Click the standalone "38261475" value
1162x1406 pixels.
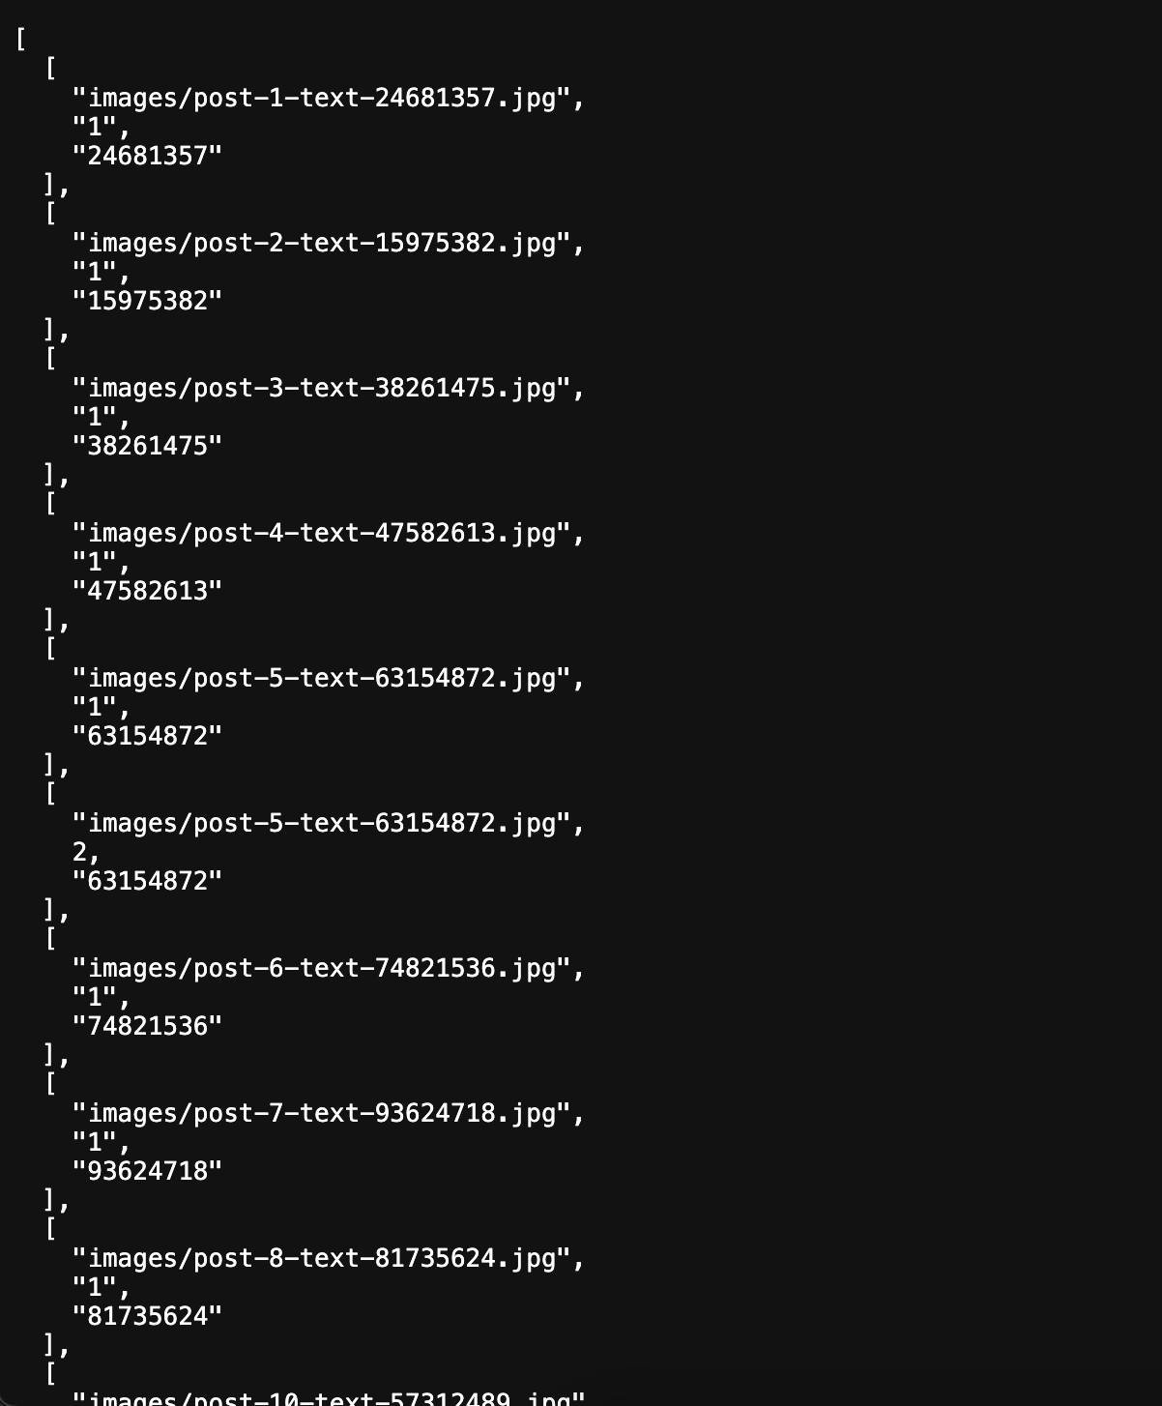[147, 446]
